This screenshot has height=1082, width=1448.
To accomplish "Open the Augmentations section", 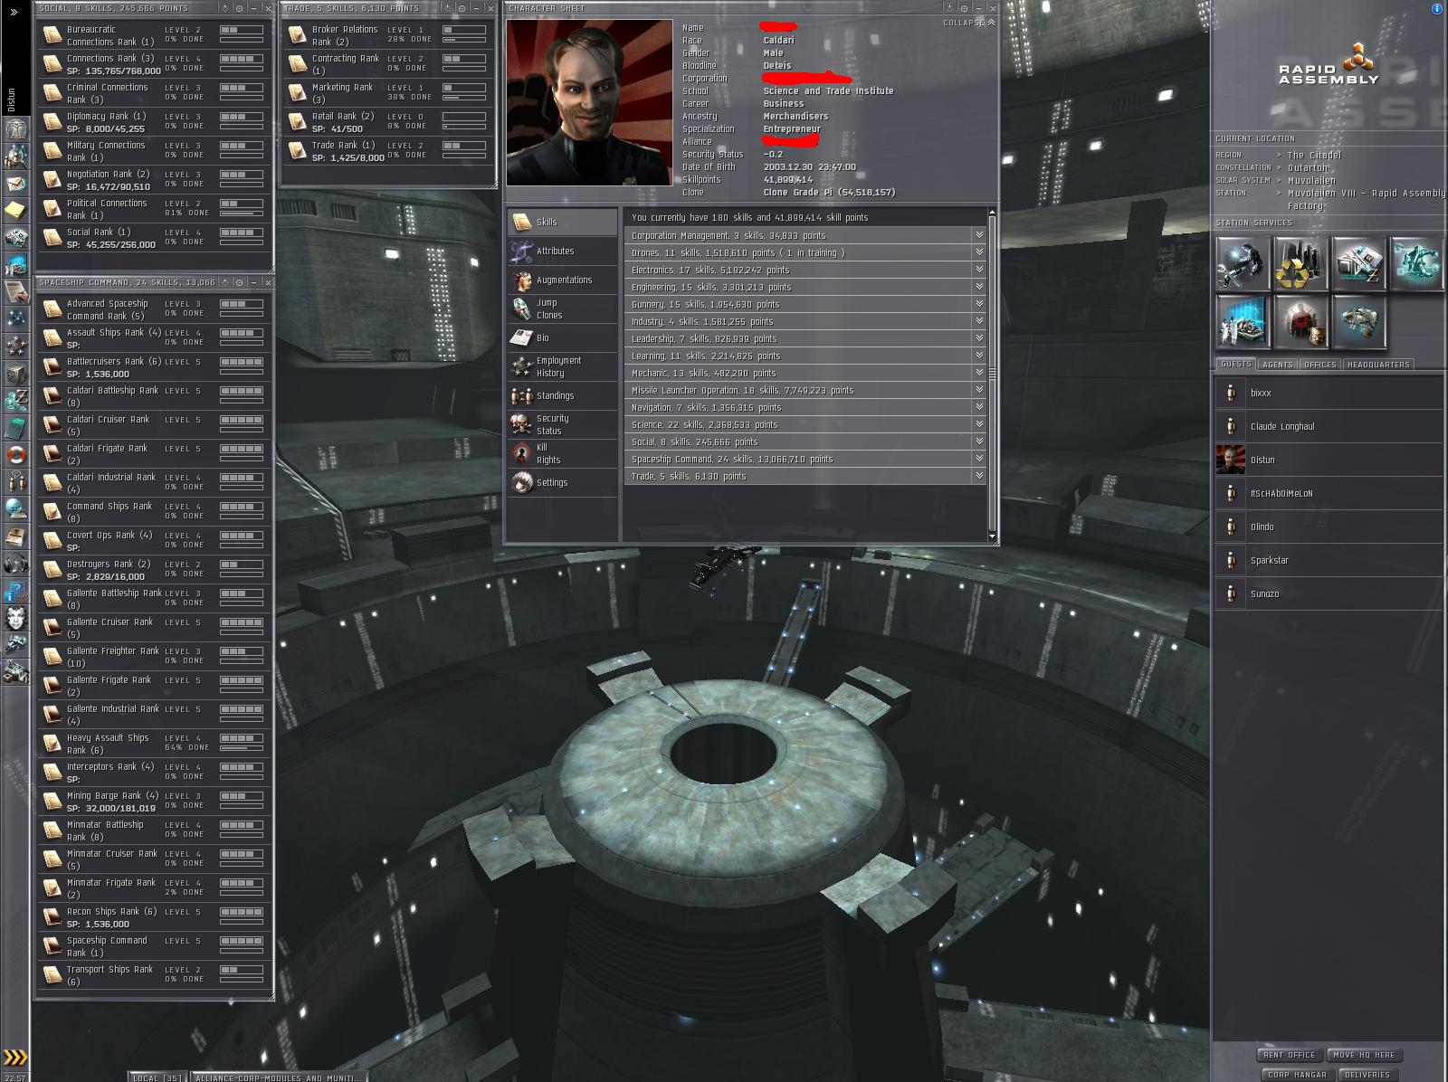I will (562, 280).
